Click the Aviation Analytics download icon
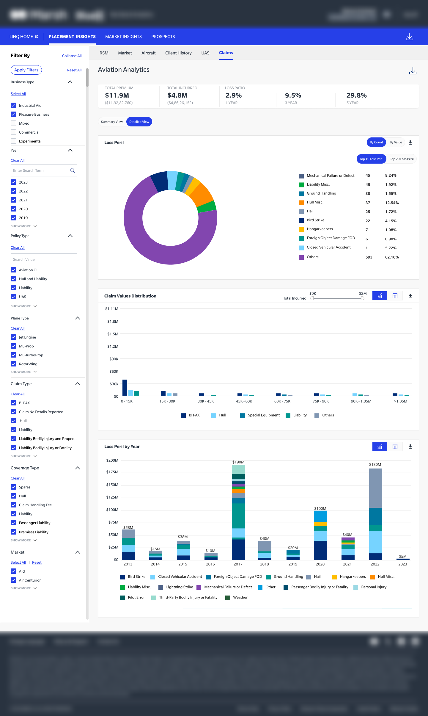 click(x=413, y=71)
